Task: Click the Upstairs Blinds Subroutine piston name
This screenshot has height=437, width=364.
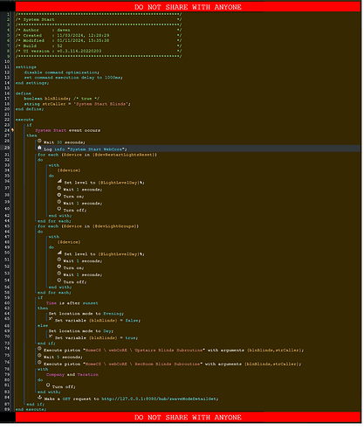Action: pyautogui.click(x=168, y=350)
